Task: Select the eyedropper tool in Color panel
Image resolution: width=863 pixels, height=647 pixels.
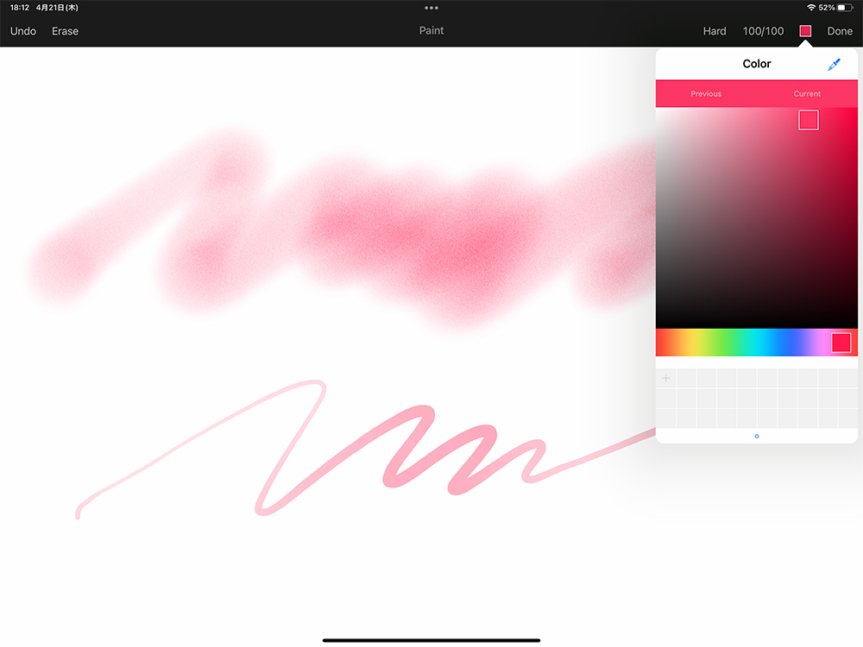Action: pyautogui.click(x=833, y=65)
